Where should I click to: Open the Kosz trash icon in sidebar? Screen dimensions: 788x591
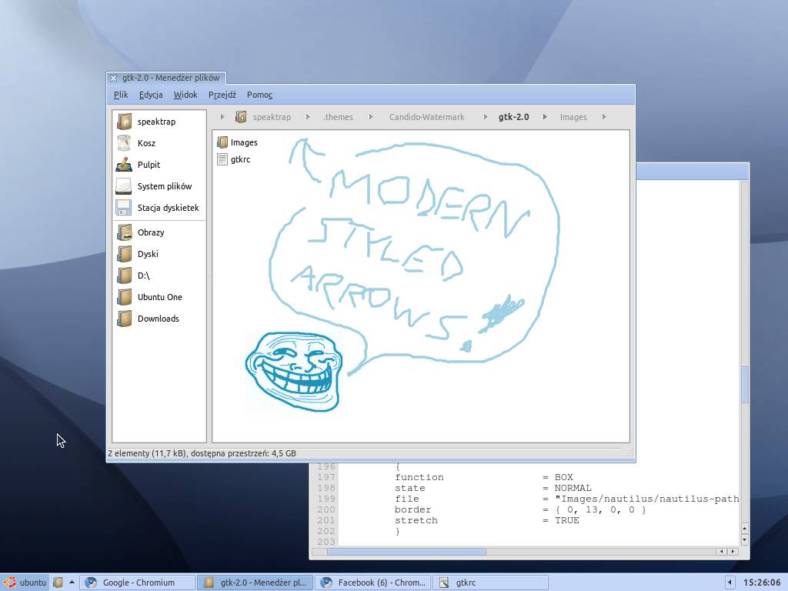(x=124, y=143)
